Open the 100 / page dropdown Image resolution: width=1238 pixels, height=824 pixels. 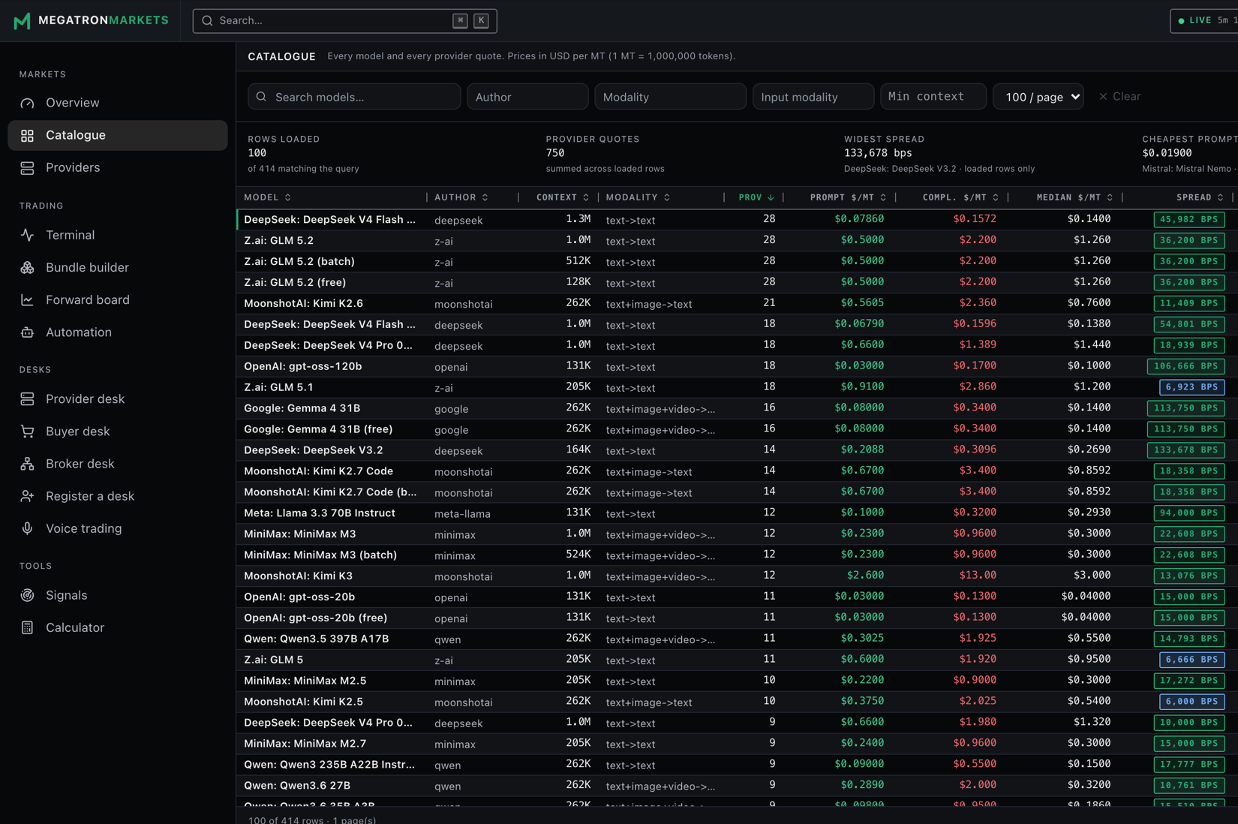click(1038, 97)
